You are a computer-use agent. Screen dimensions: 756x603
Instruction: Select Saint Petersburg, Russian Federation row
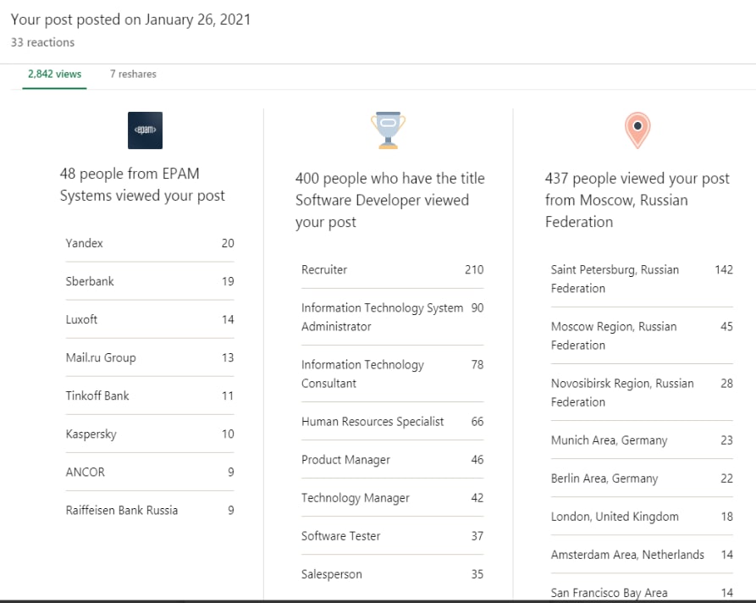tap(642, 279)
